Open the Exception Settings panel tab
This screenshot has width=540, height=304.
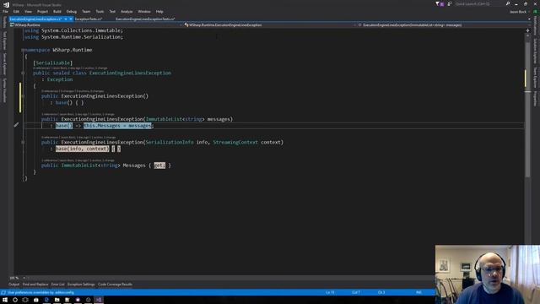pos(81,285)
